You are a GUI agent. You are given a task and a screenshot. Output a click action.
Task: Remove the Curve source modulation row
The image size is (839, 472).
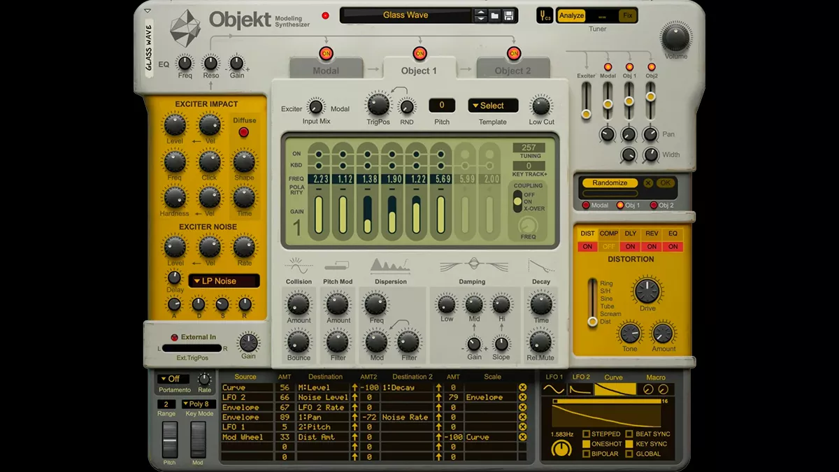click(522, 387)
